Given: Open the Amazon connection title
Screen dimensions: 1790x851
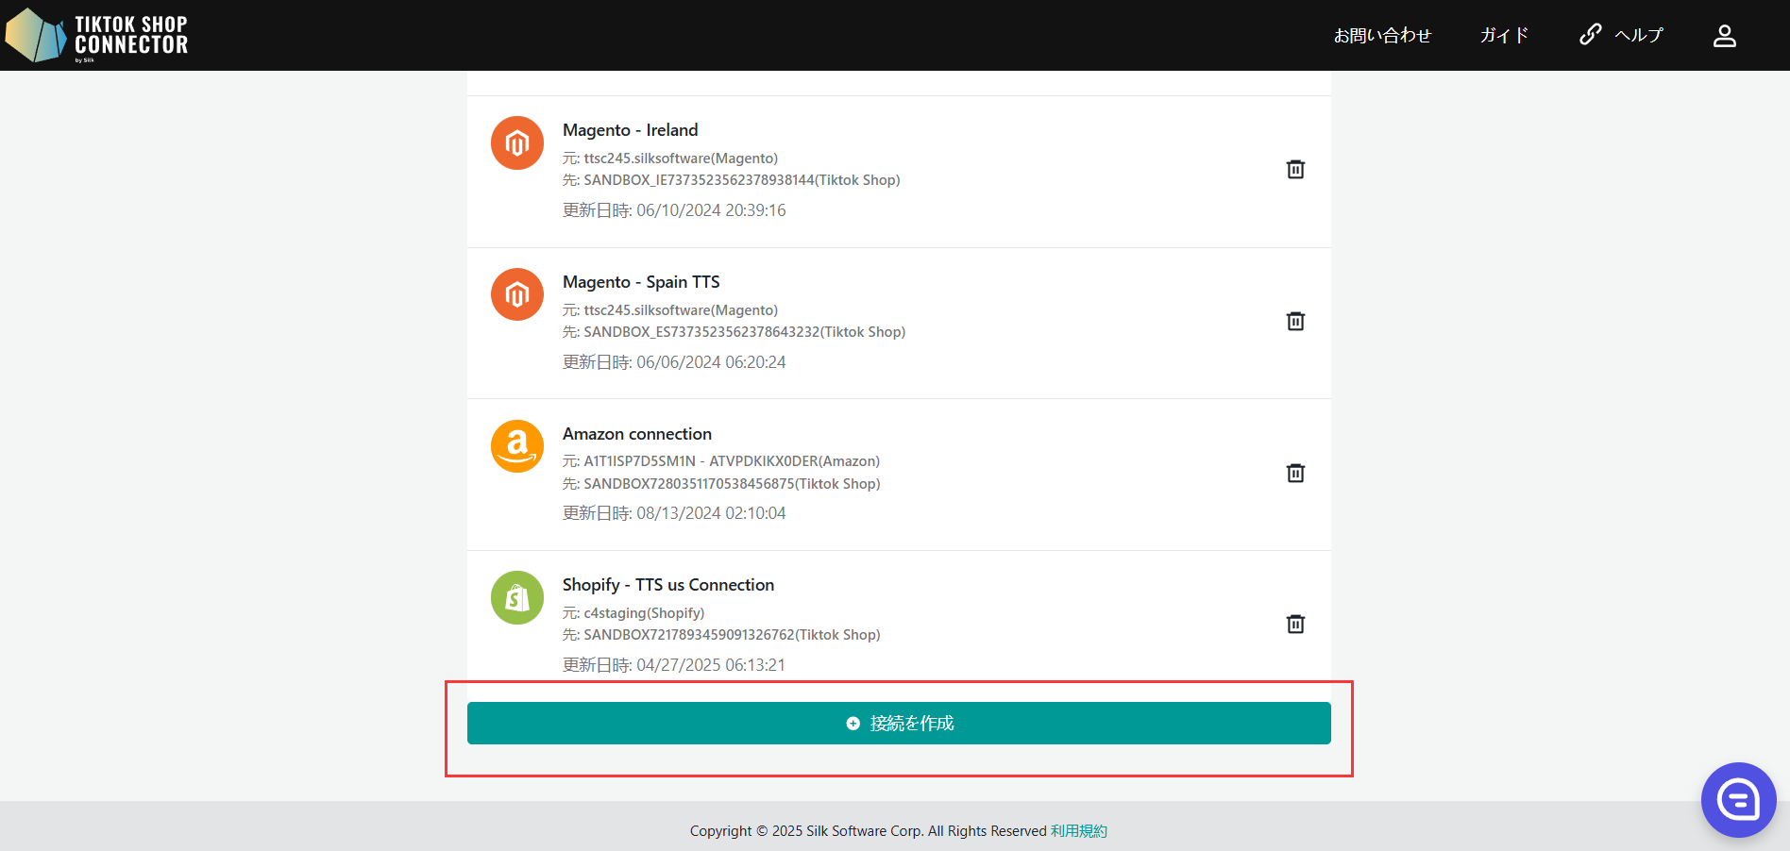Looking at the screenshot, I should pos(637,434).
